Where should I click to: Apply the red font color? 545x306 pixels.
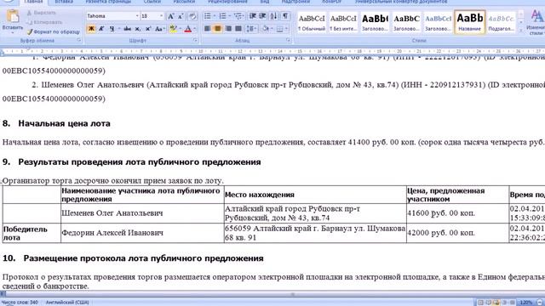(x=187, y=29)
